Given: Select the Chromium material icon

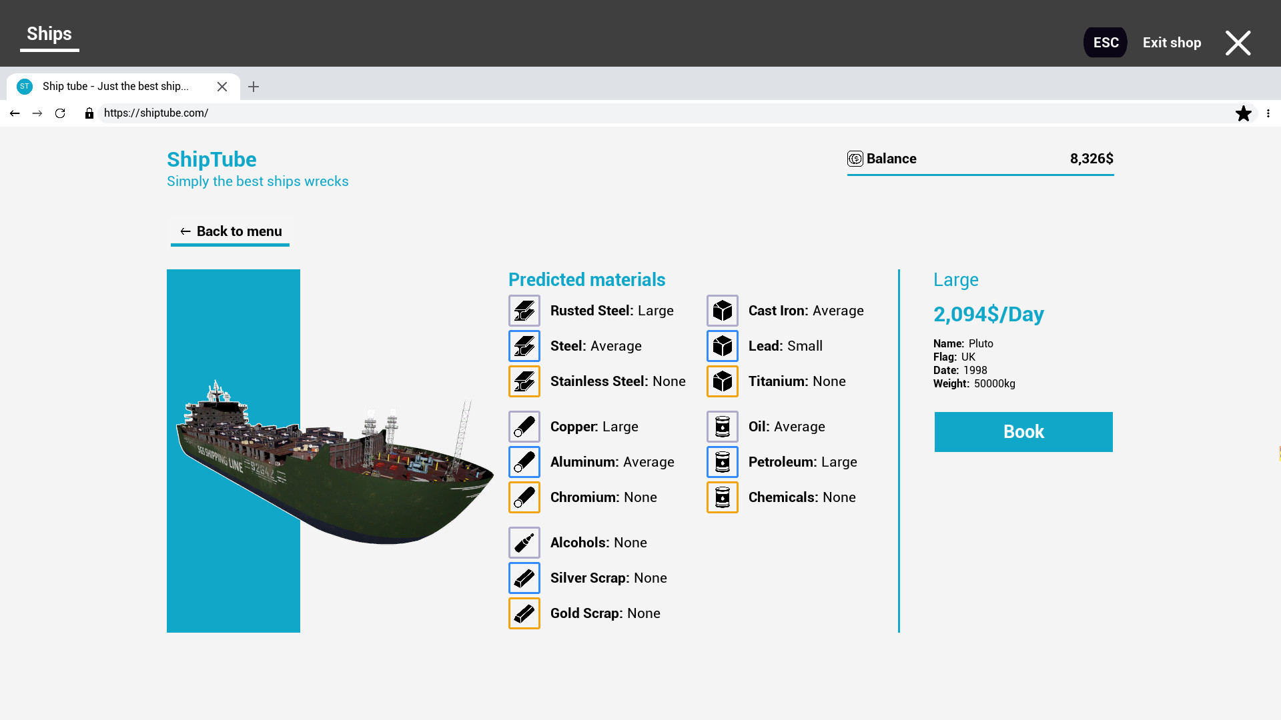Looking at the screenshot, I should 524,497.
